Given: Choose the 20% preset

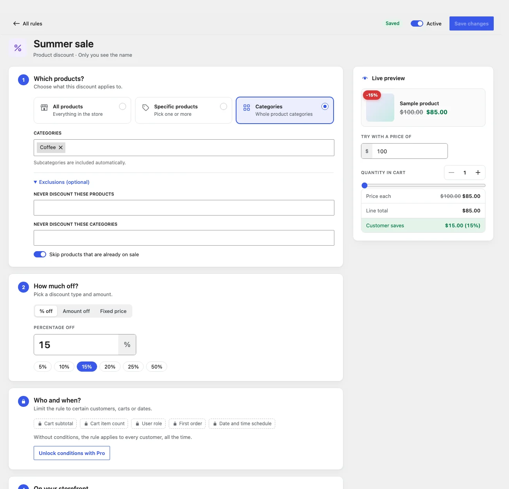Looking at the screenshot, I should (110, 367).
